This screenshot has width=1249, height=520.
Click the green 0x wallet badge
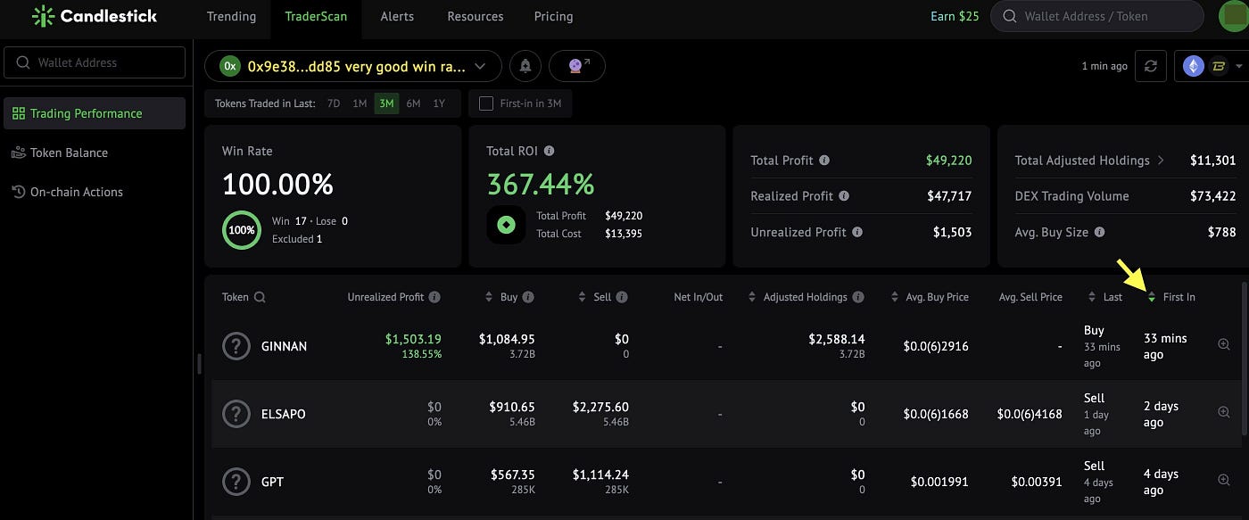[230, 66]
